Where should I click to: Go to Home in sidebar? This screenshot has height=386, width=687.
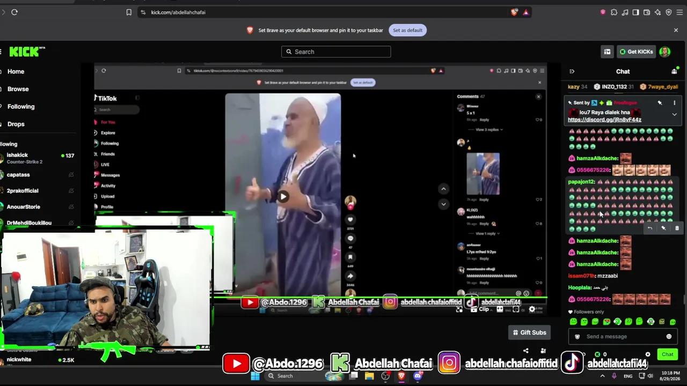pos(16,71)
